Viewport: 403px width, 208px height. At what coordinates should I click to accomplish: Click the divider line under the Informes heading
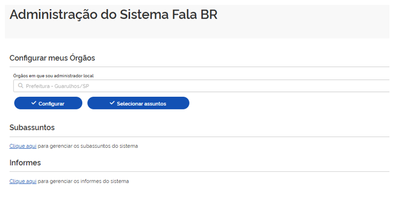click(x=199, y=171)
